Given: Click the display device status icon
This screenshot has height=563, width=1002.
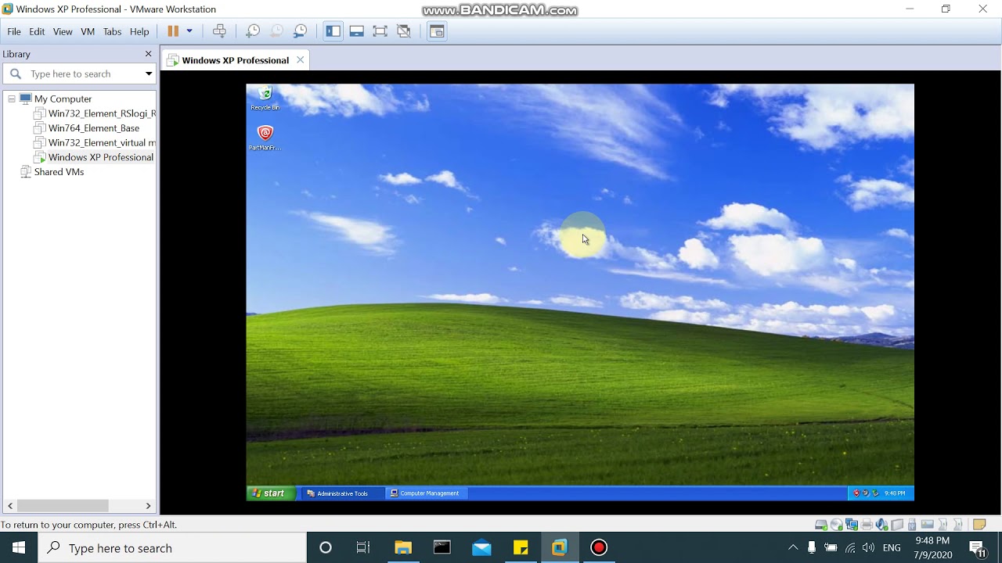Looking at the screenshot, I should tap(928, 525).
